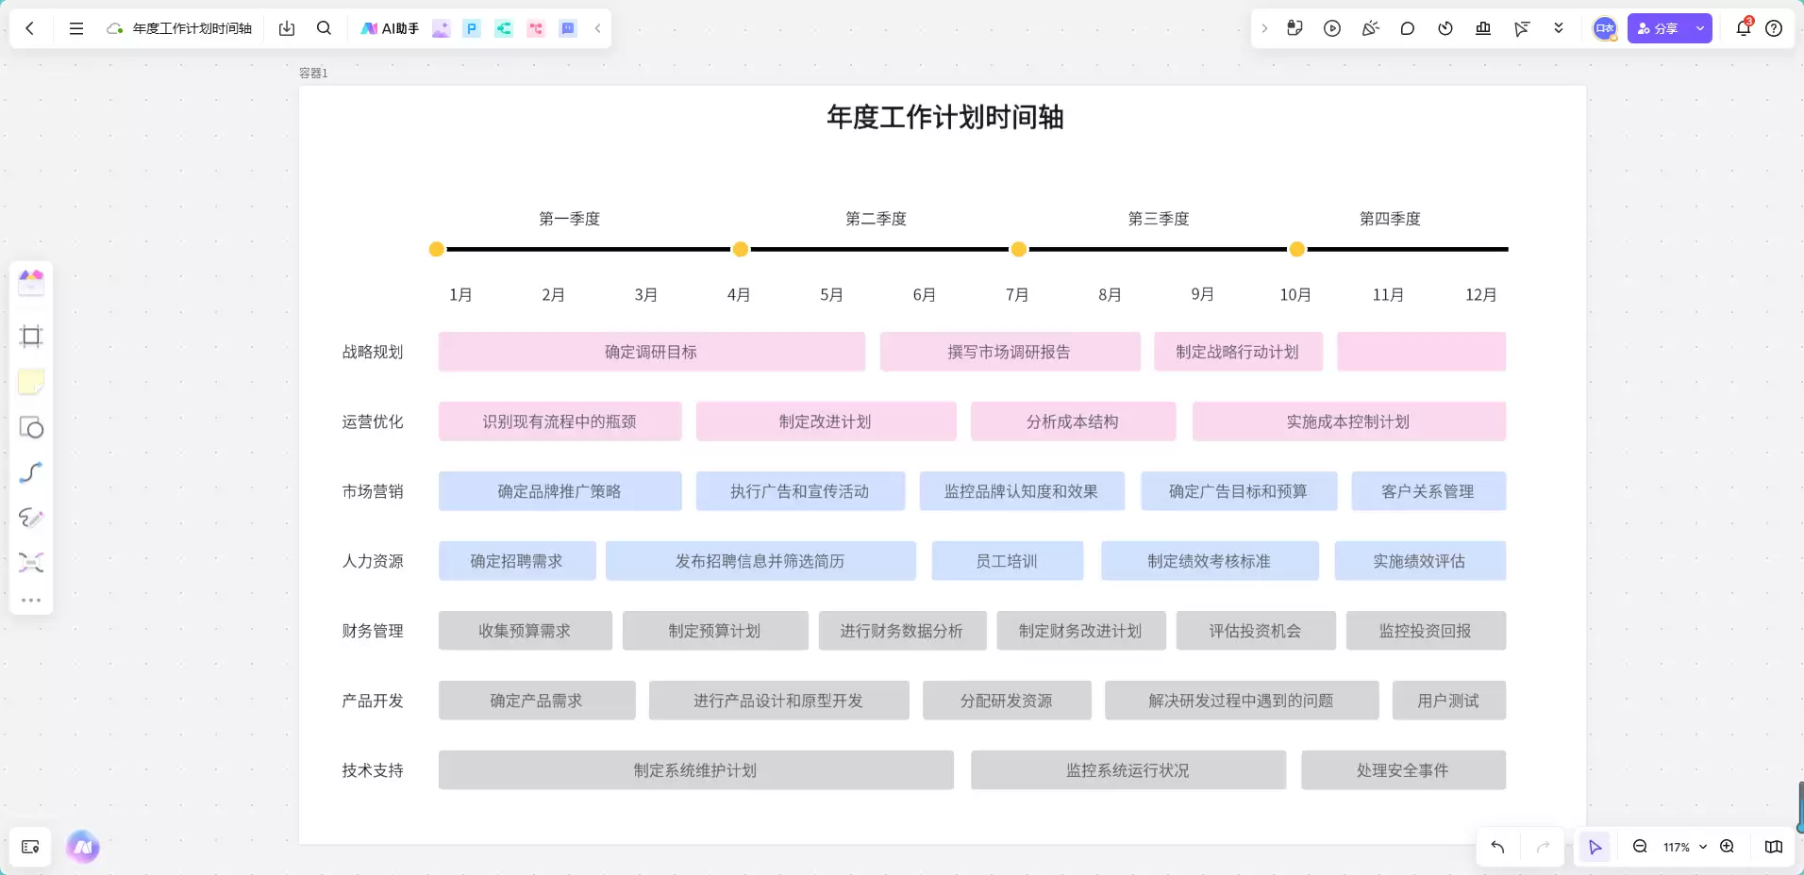
Task: Open the mind map tool
Action: coord(31,563)
